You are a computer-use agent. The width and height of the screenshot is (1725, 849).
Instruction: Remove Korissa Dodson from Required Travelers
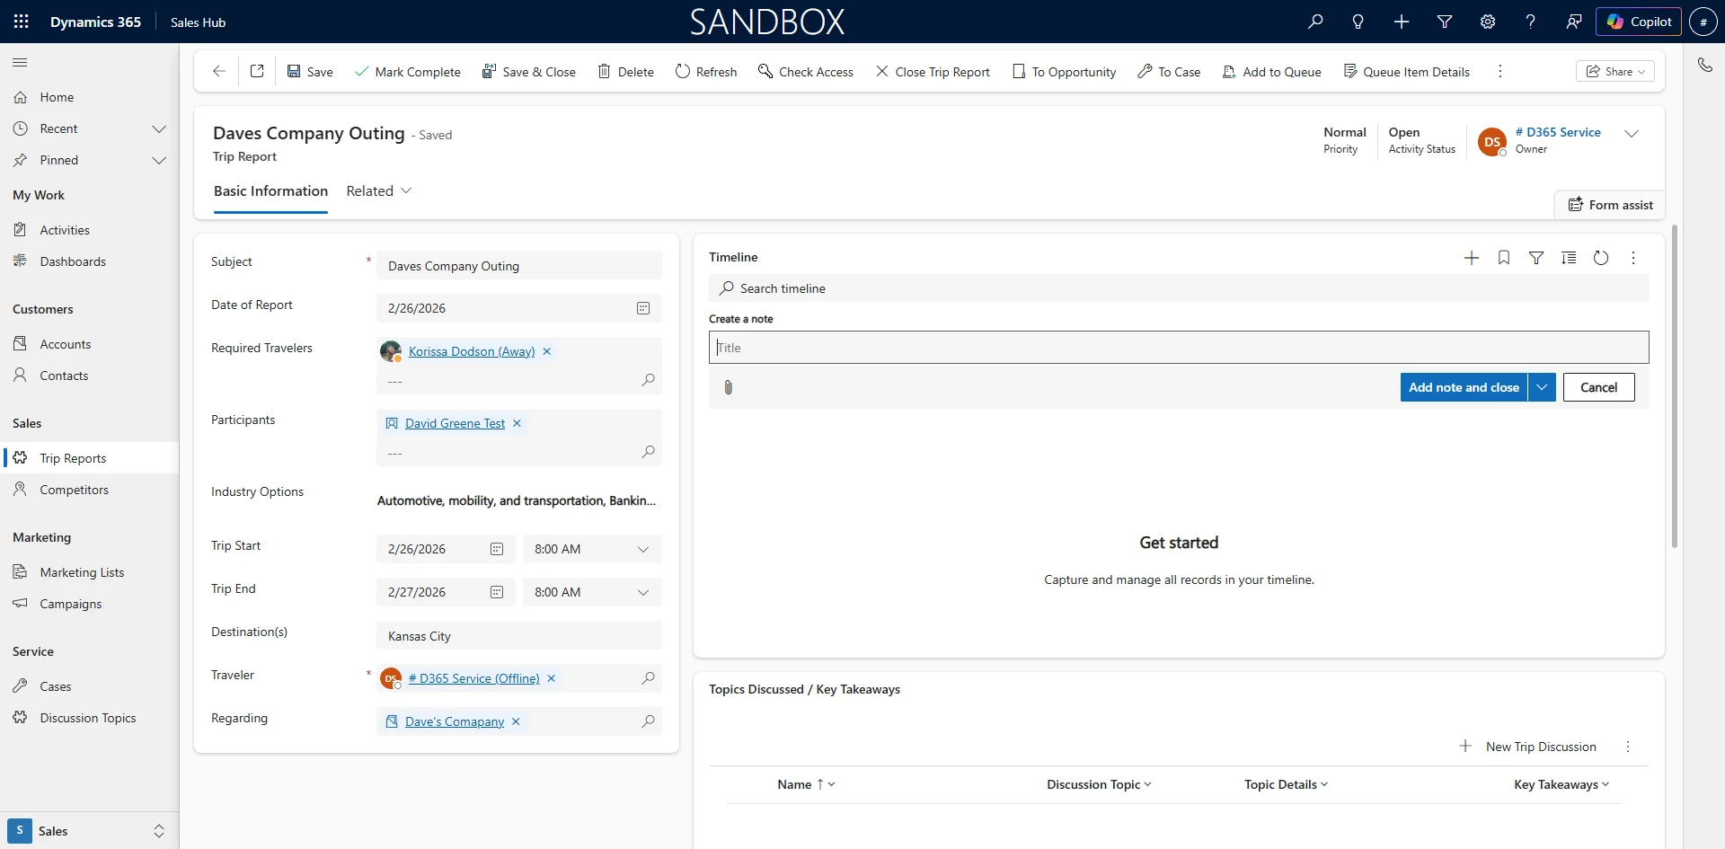pos(547,351)
